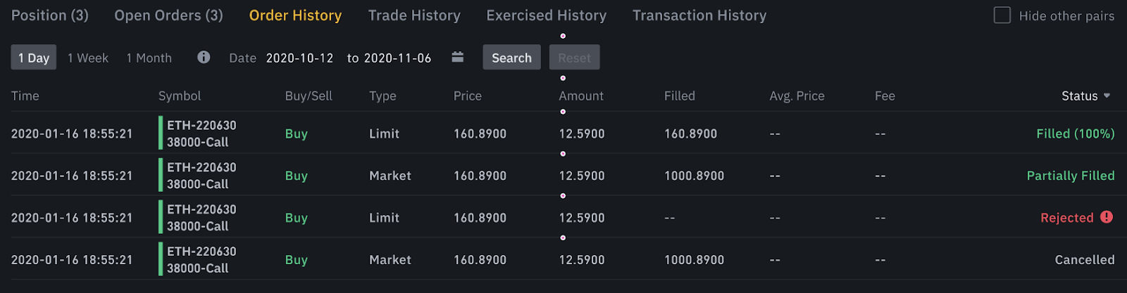Click the red Rejected warning icon

pos(1107,217)
